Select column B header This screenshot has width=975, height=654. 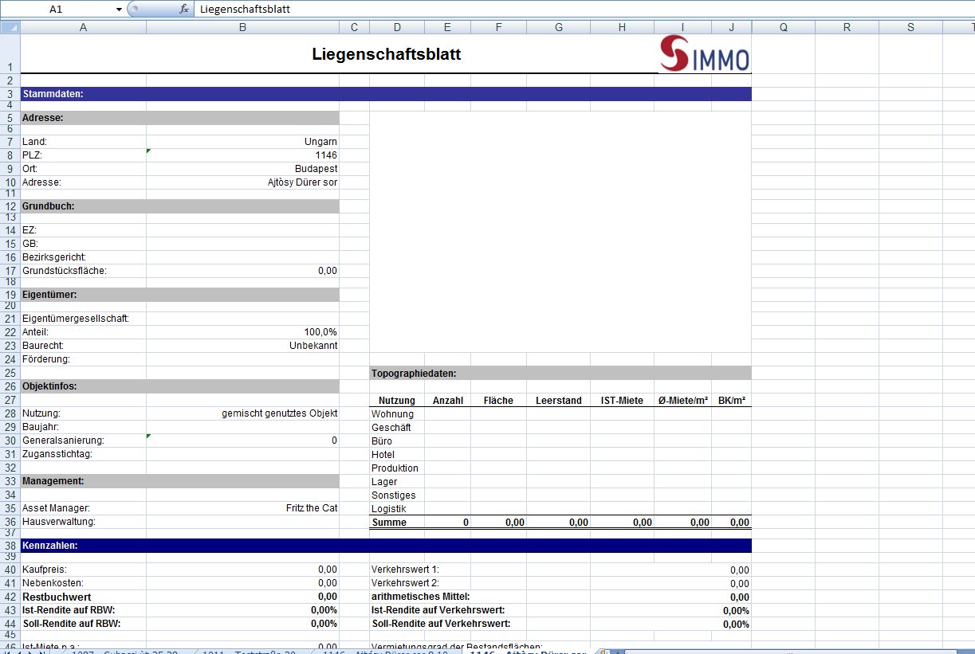(243, 27)
